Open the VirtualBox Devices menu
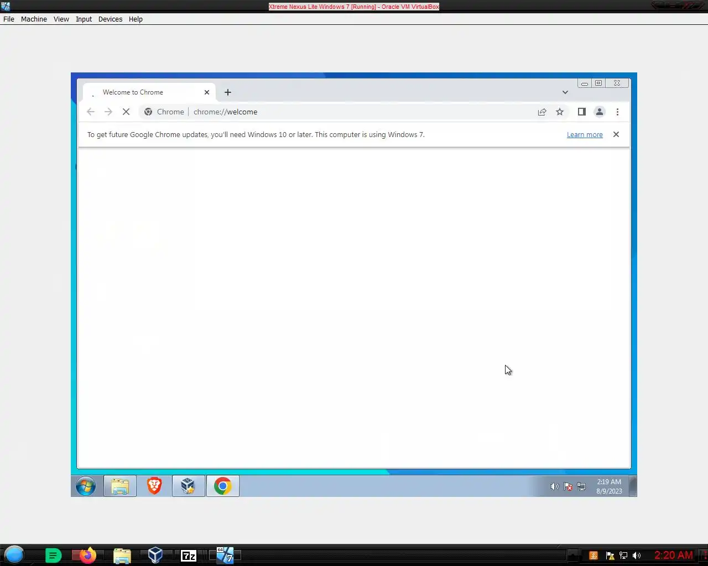The width and height of the screenshot is (708, 566). coord(111,19)
